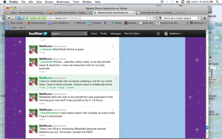Screen dimensions: 222x139
Task: Reload the page with the refresh icon
Action: click(x=154, y=18)
